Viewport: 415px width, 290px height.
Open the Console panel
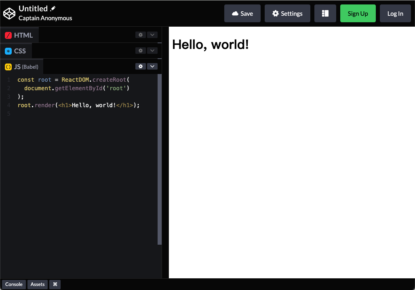[x=14, y=284]
